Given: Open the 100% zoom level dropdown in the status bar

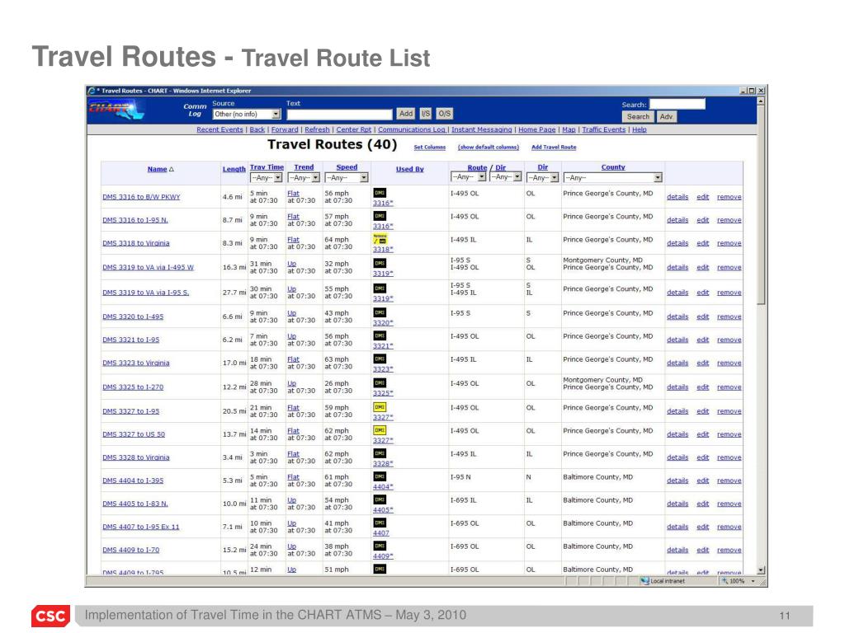Looking at the screenshot, I should click(x=753, y=581).
